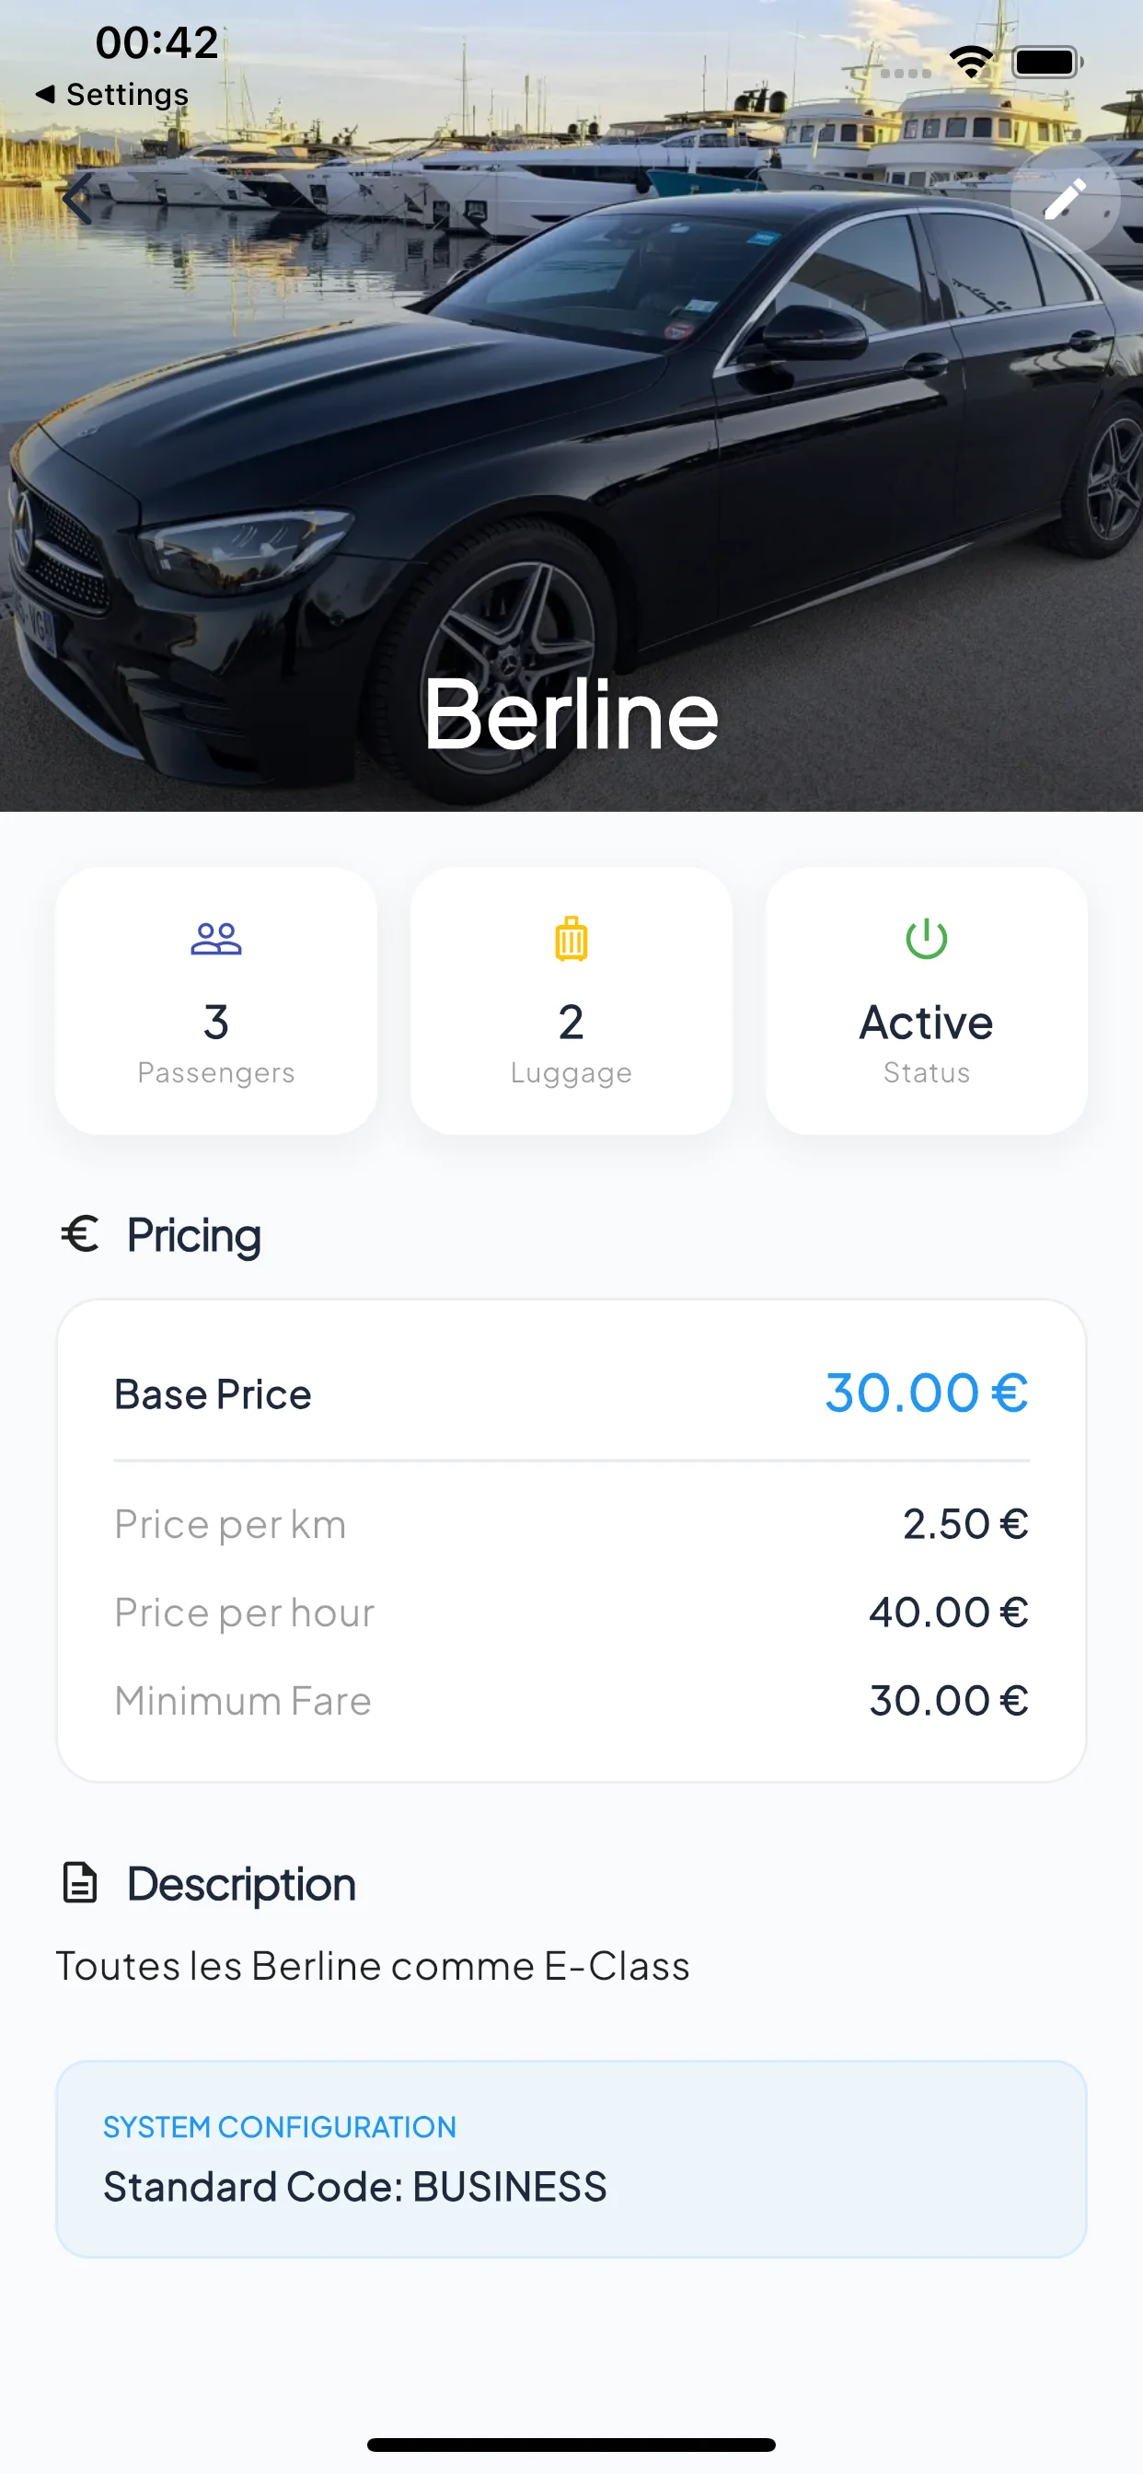Tap the System Configuration box
Image resolution: width=1143 pixels, height=2474 pixels.
tap(571, 2158)
